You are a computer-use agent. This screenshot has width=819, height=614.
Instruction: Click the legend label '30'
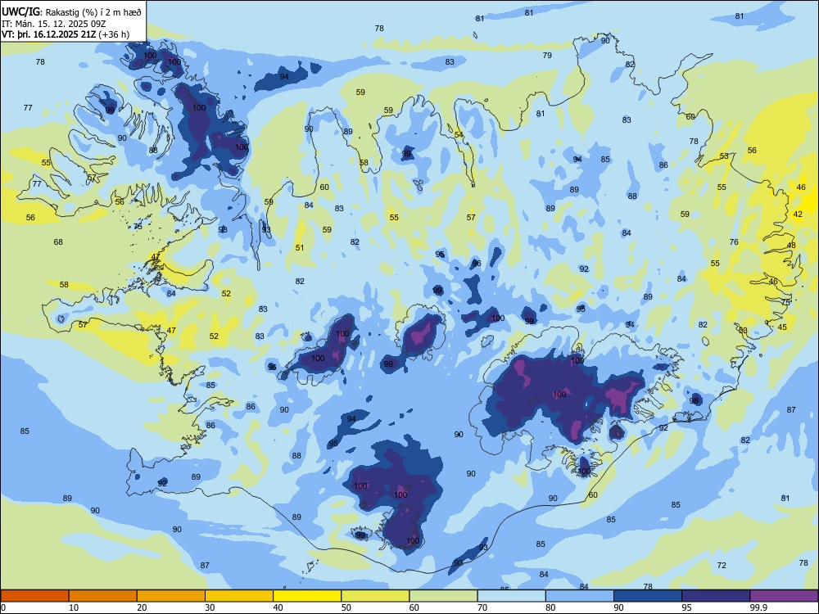tap(210, 607)
